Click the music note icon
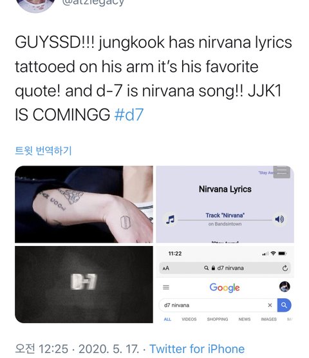This screenshot has width=309, height=358. tap(170, 220)
